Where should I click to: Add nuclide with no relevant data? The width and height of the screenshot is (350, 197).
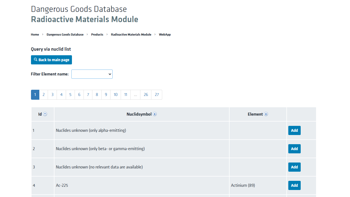(x=294, y=167)
